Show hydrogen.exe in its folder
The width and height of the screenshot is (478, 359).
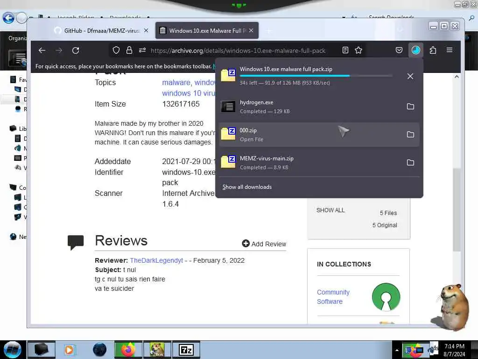click(x=410, y=106)
